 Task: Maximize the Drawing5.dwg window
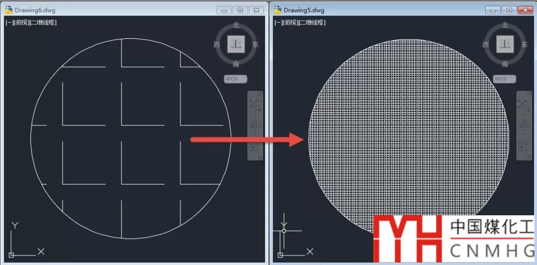509,10
